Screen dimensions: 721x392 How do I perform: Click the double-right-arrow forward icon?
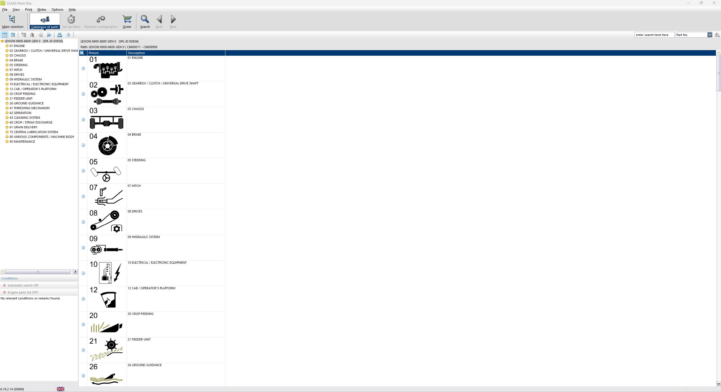pos(49,35)
